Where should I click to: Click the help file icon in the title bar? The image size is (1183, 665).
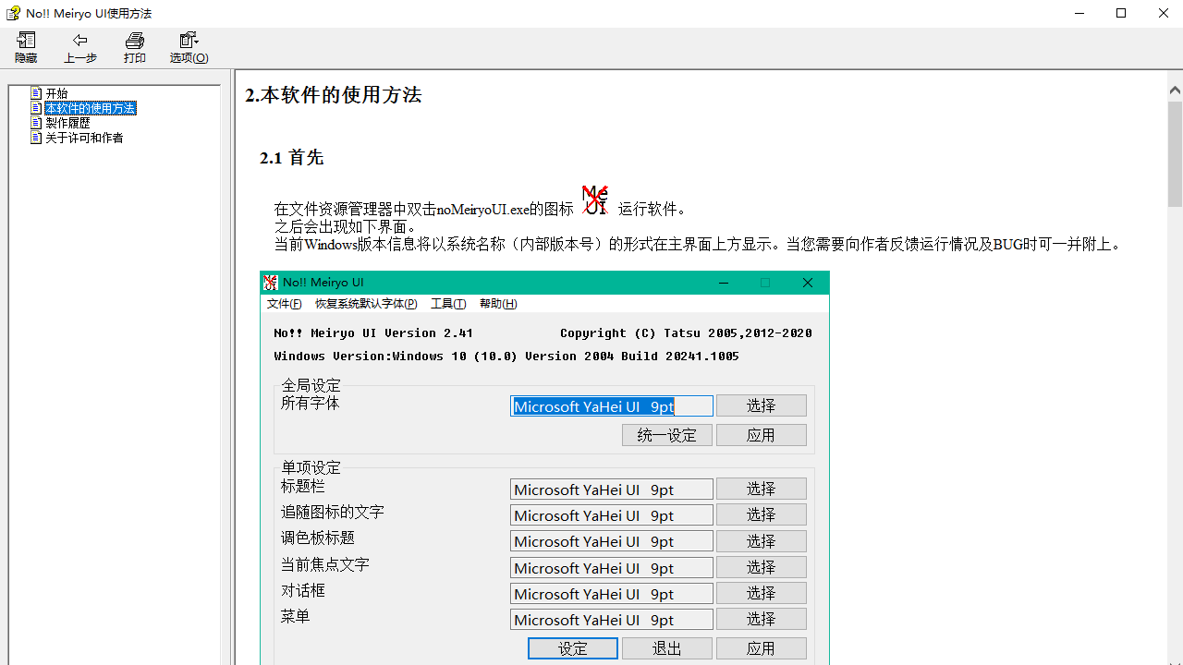(x=12, y=13)
